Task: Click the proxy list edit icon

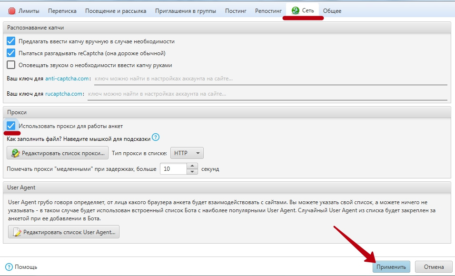Action: click(15, 153)
